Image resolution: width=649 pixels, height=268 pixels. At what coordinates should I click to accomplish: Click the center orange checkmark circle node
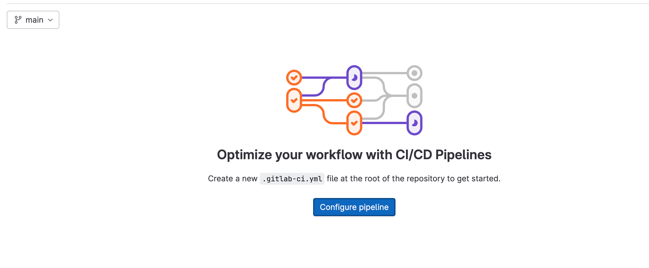(354, 100)
